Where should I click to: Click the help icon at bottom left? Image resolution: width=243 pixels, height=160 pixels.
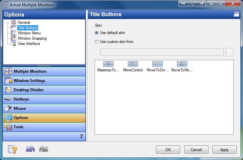13,149
